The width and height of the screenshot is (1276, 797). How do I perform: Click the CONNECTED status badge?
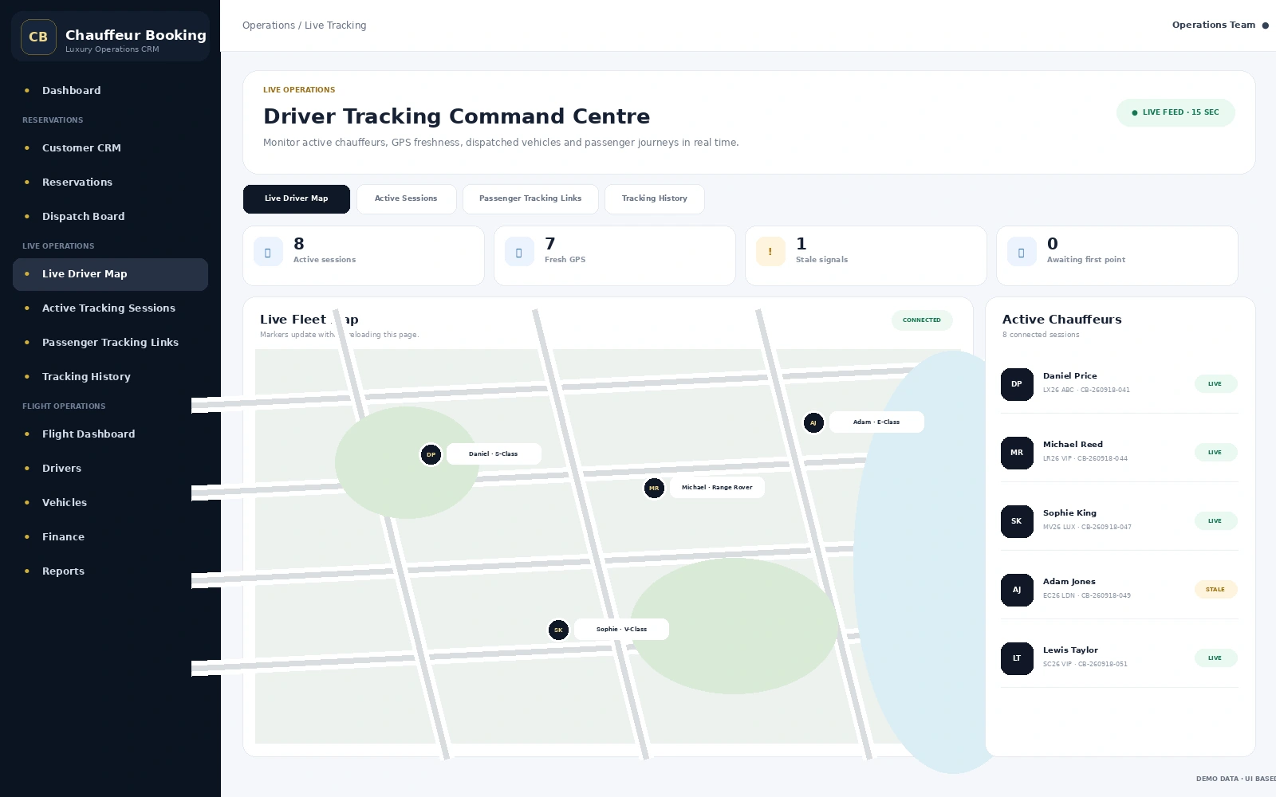coord(922,320)
